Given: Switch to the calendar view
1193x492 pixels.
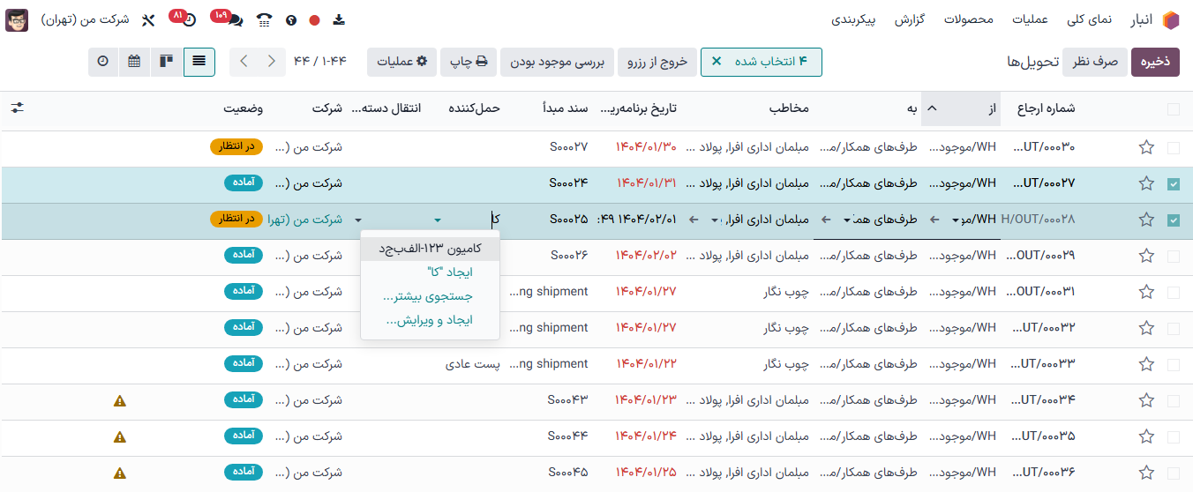Looking at the screenshot, I should [135, 62].
